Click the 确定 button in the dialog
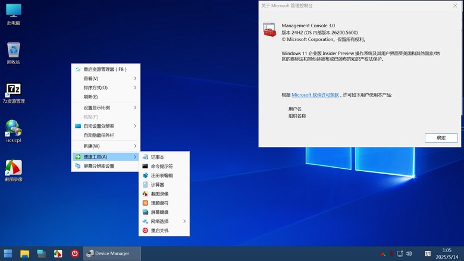The width and height of the screenshot is (464, 261). (x=441, y=138)
